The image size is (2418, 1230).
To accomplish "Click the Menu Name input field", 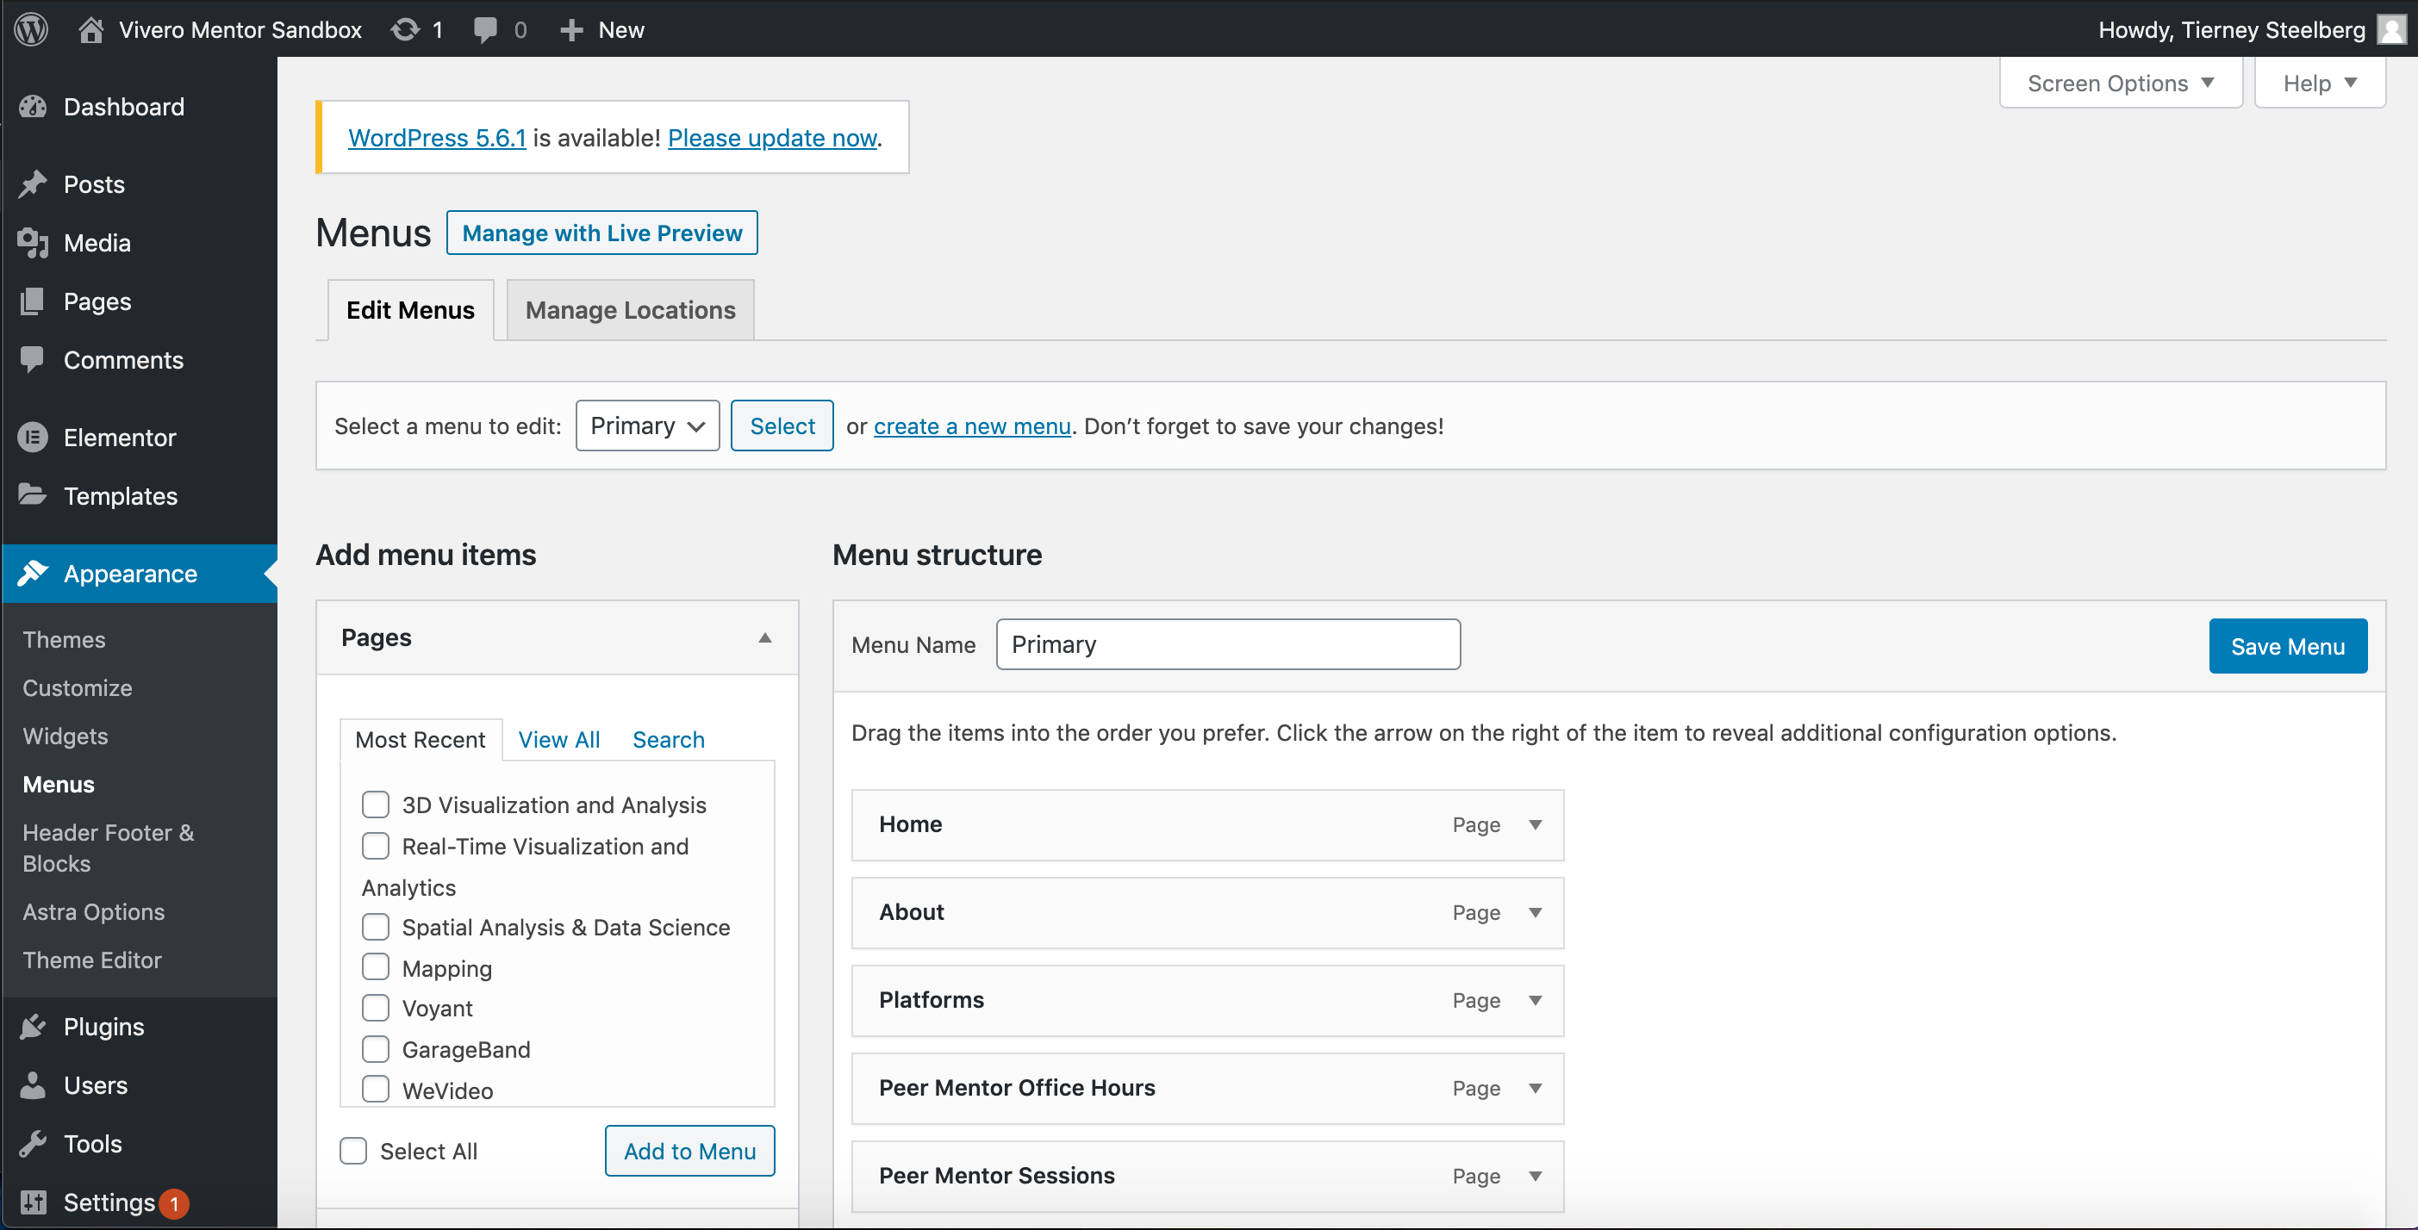I will [x=1229, y=643].
